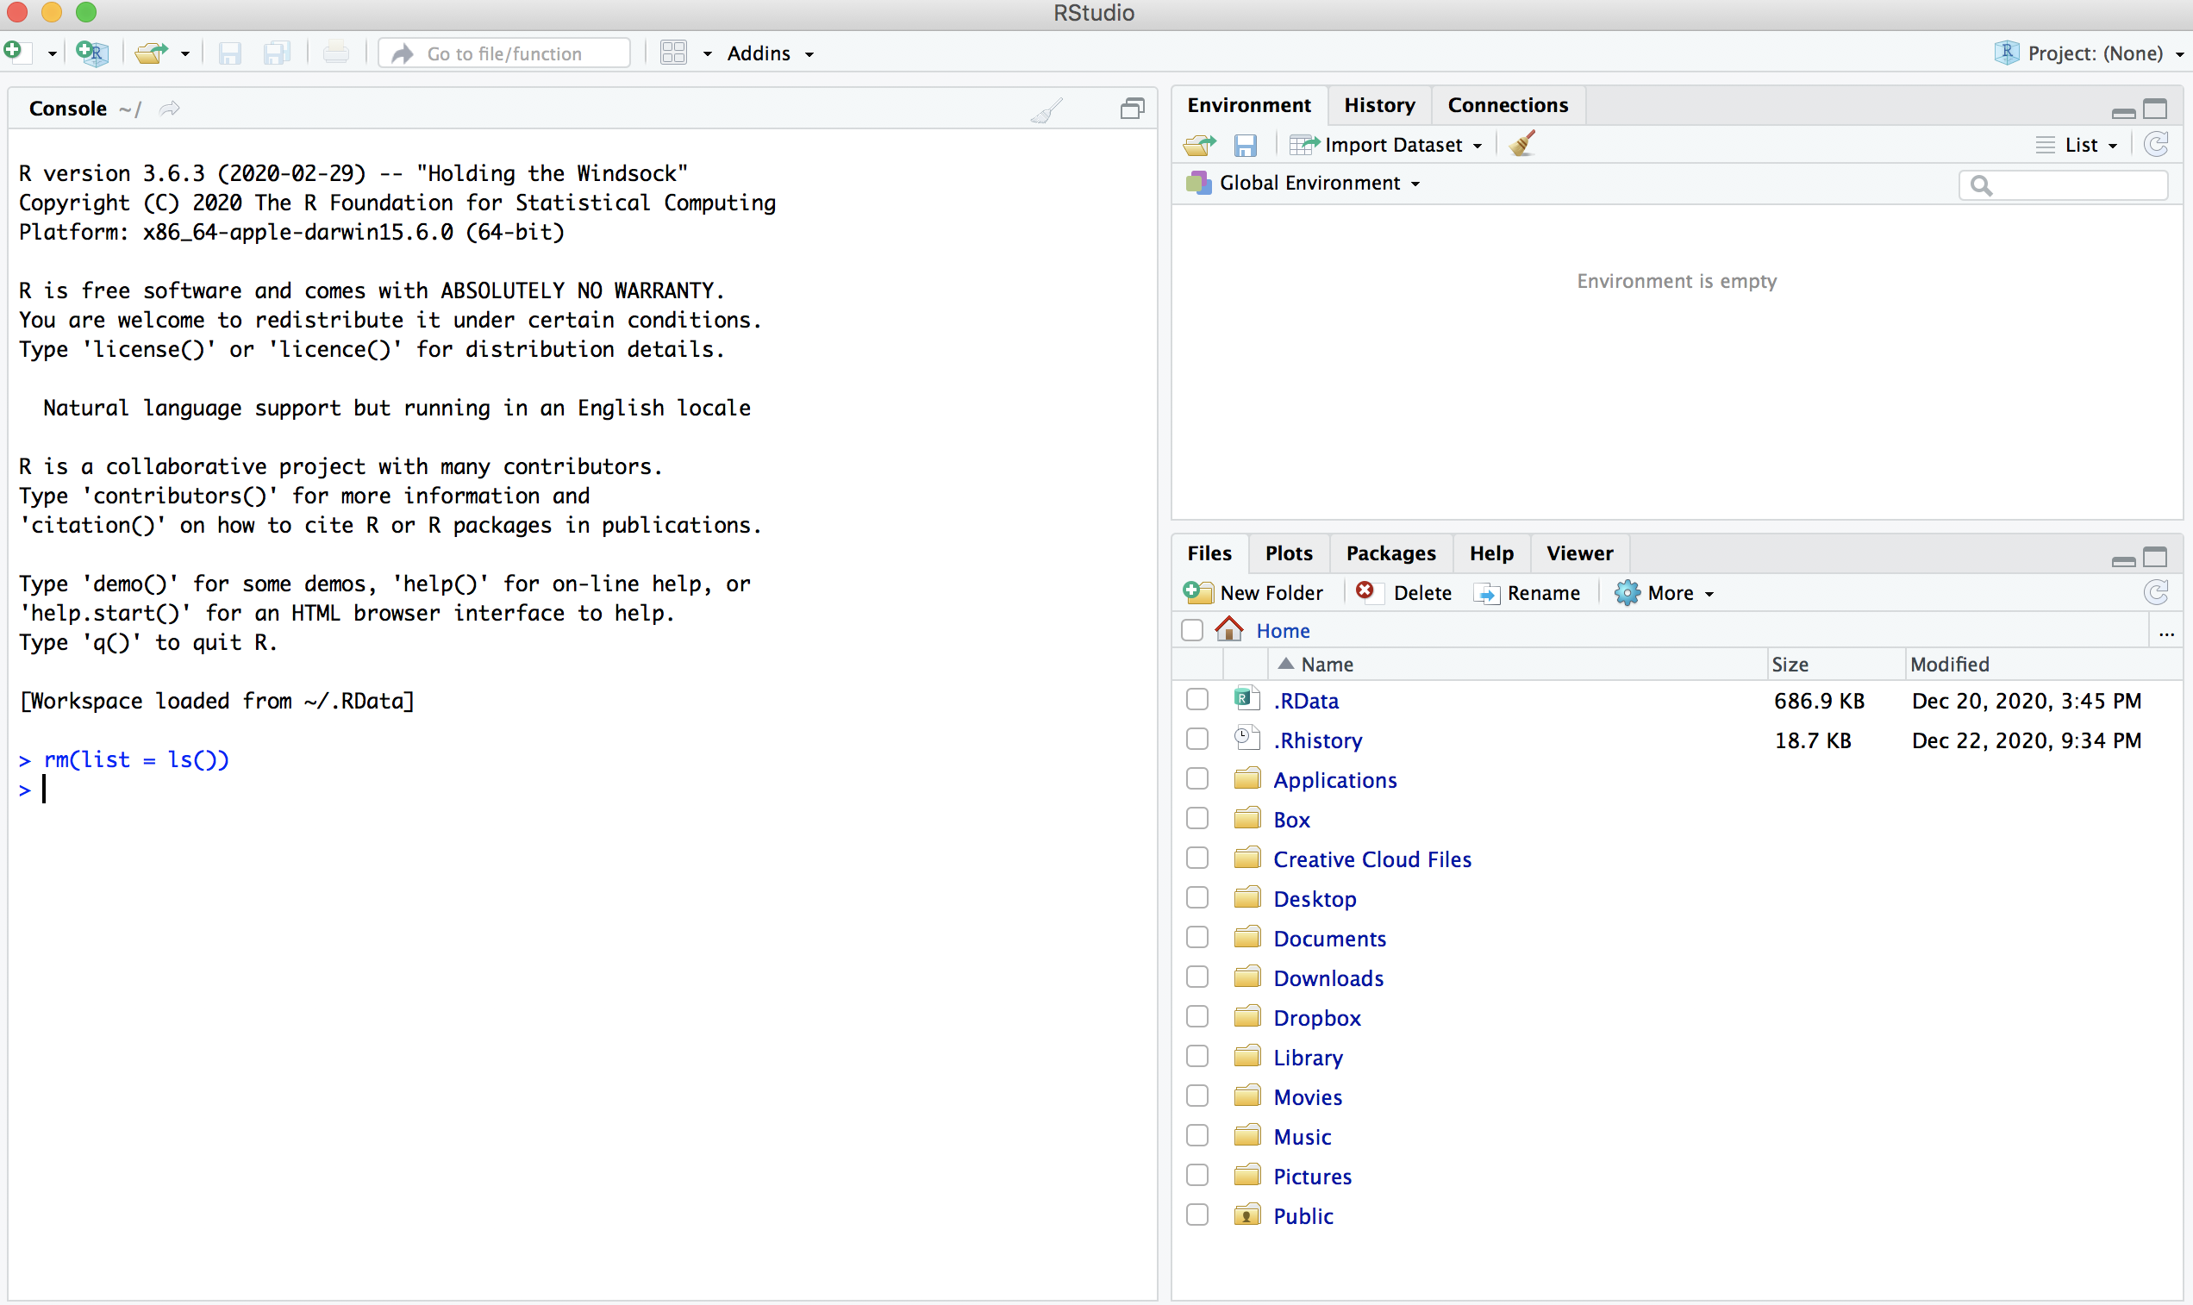
Task: Check the .RData file checkbox
Action: 1196,700
